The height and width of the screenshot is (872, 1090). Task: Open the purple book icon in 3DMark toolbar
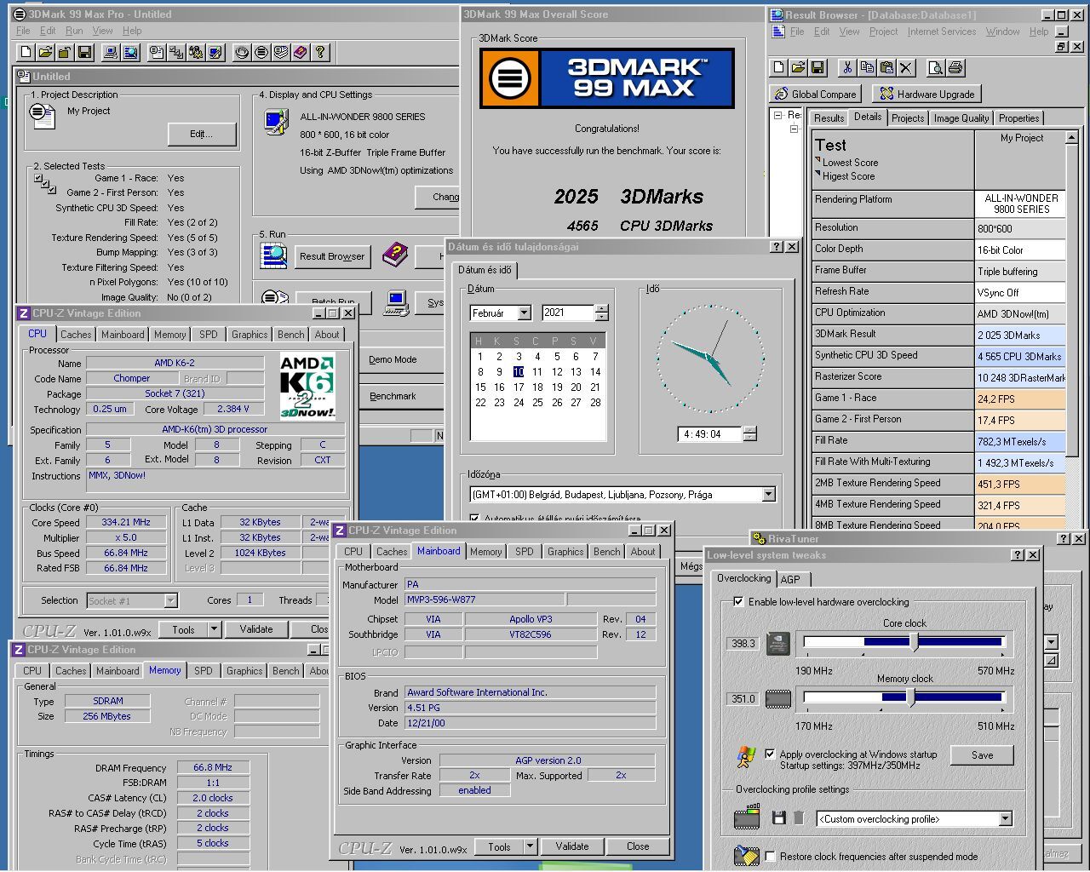[x=301, y=53]
